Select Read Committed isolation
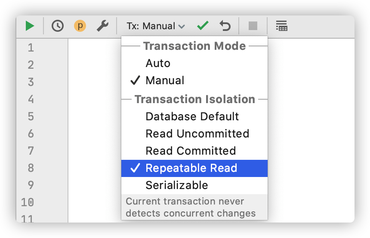Image resolution: width=370 pixels, height=238 pixels. (194, 151)
